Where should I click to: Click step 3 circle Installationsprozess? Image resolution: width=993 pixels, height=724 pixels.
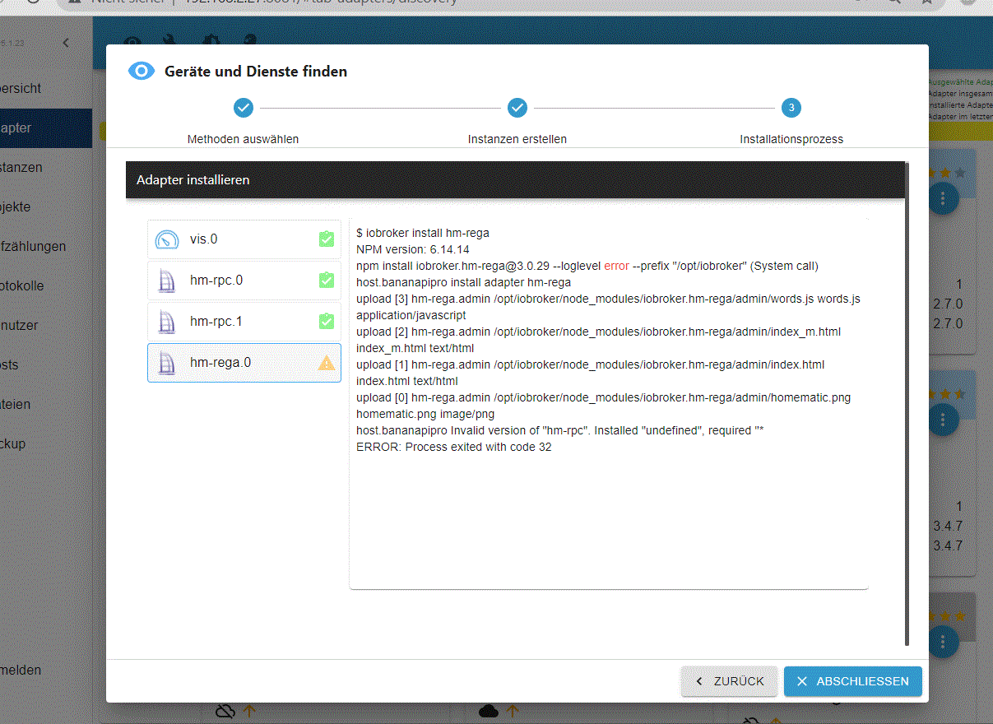(791, 108)
